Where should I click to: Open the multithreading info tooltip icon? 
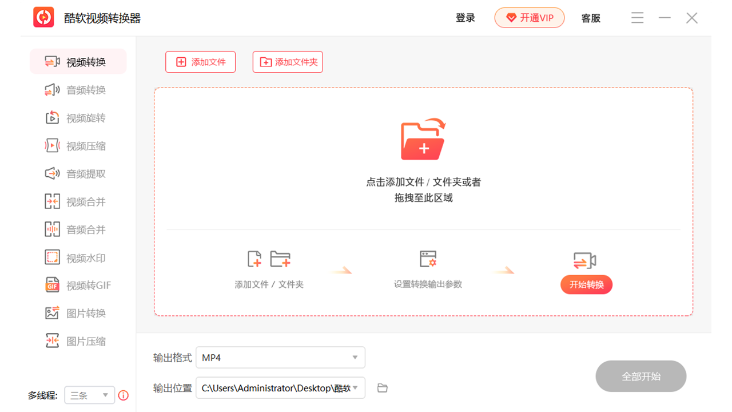(124, 395)
